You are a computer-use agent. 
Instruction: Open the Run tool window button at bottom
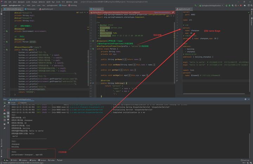coord(6,160)
